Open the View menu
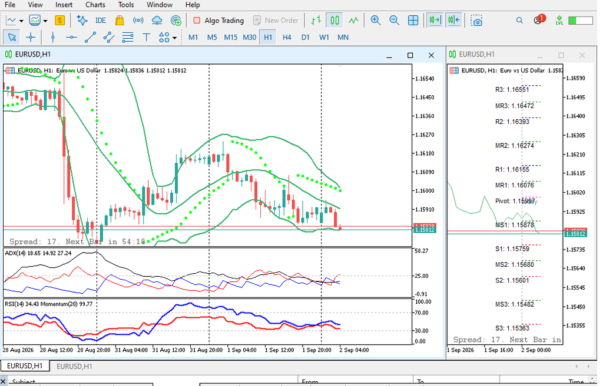The image size is (603, 386). [35, 5]
